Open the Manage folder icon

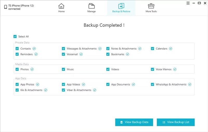pos(91,6)
